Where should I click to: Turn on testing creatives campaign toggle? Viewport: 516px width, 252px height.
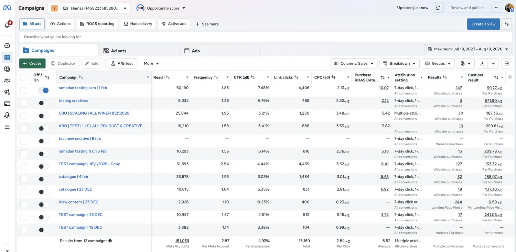[x=43, y=103]
